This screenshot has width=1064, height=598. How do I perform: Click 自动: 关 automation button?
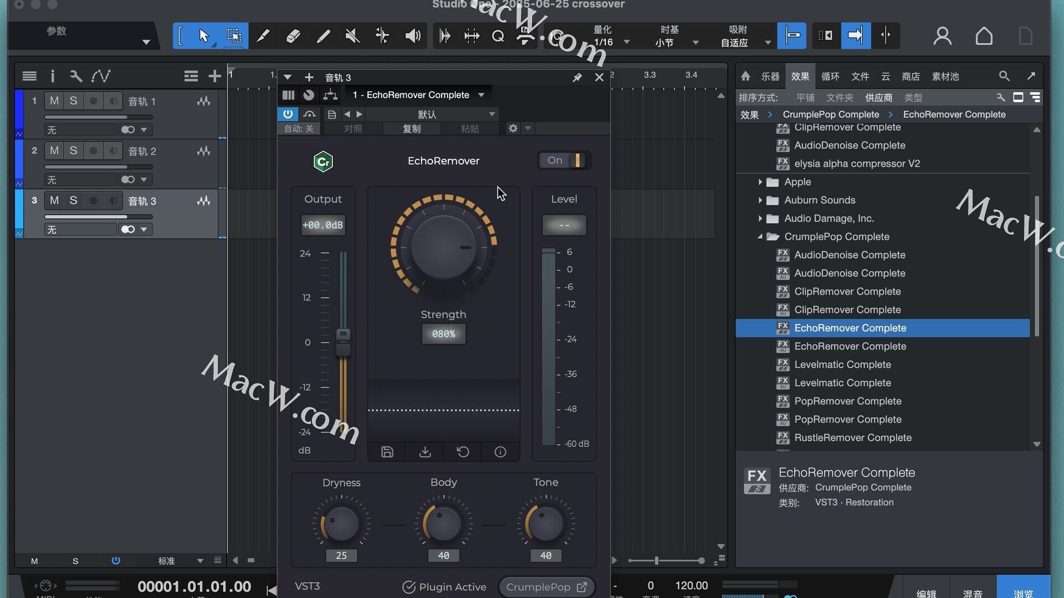[299, 128]
